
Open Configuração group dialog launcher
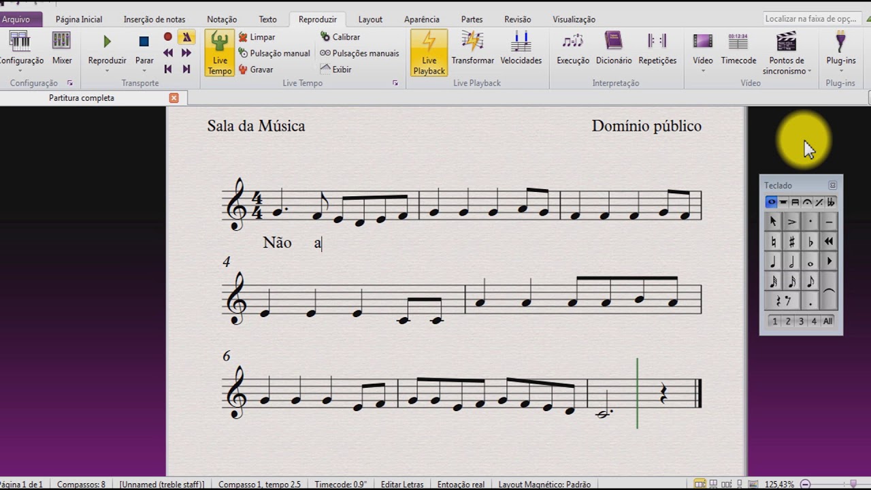point(69,83)
